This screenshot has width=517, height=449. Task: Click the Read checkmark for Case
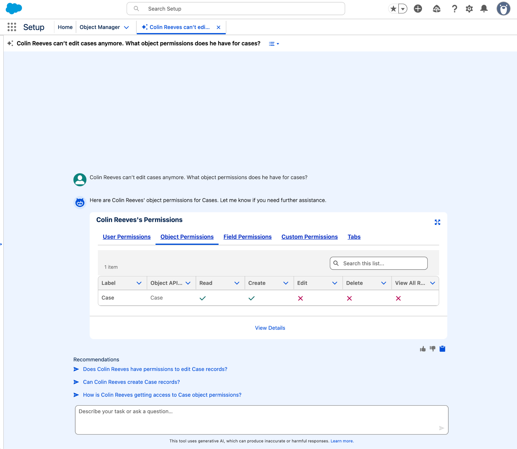tap(203, 298)
